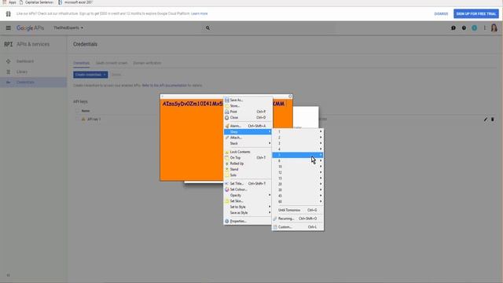Click the sticky note's top-right corner icon
Screen dimensions: 503x283
pyautogui.click(x=290, y=96)
